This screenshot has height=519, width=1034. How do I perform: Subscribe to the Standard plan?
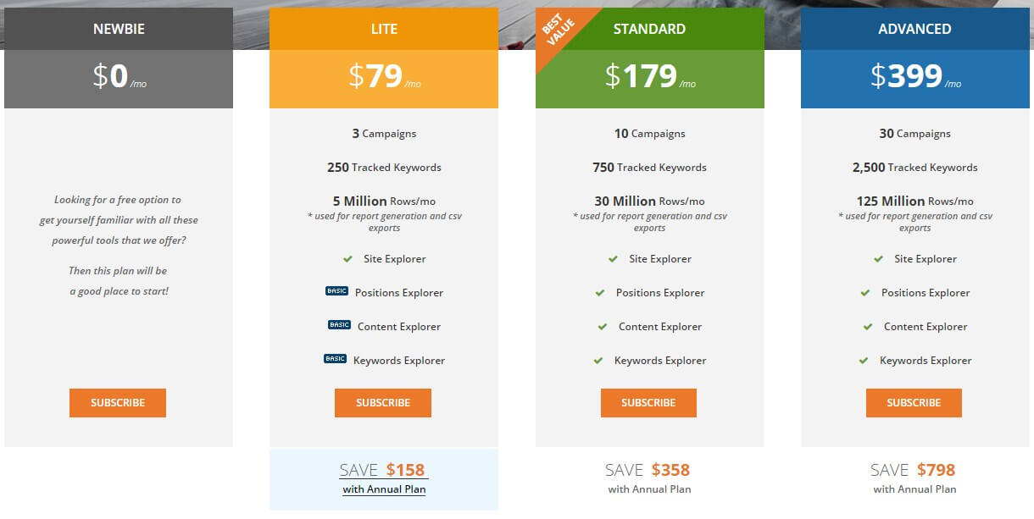coord(648,403)
